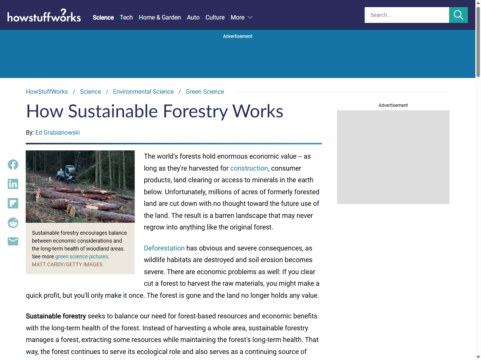Expand the More navigation menu
Image resolution: width=481 pixels, height=360 pixels.
point(241,17)
